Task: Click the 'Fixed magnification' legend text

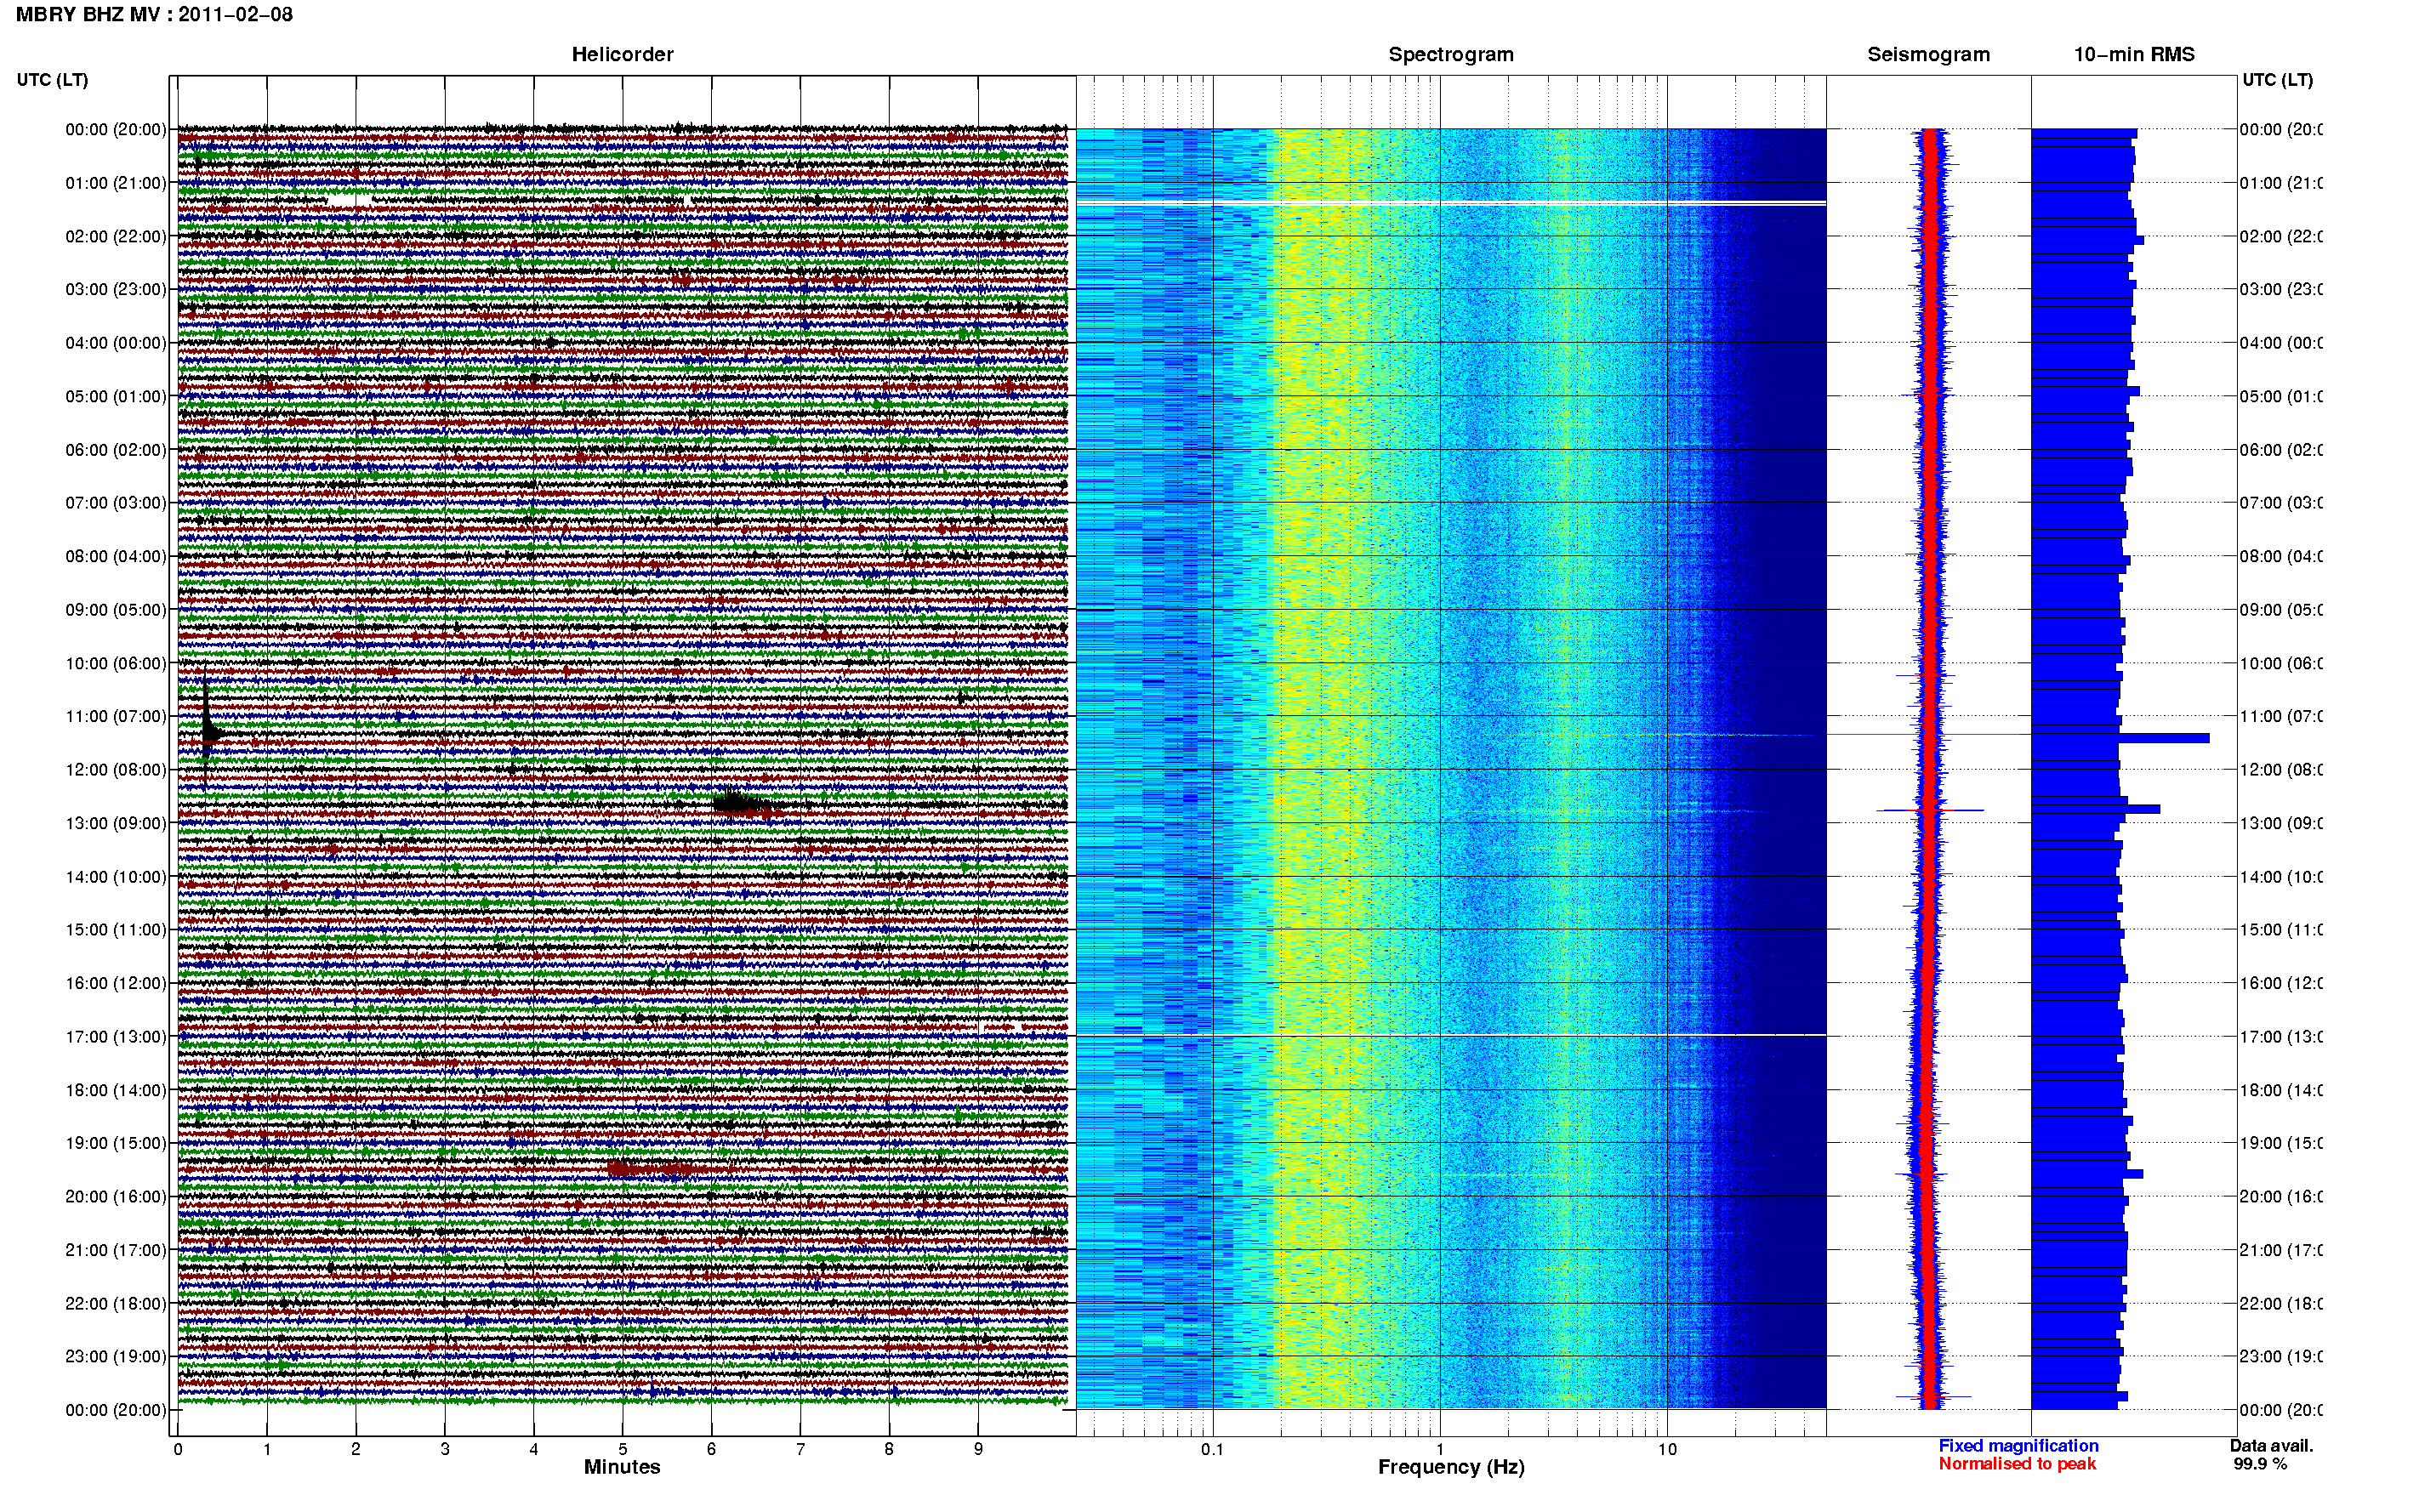Action: coord(2018,1446)
